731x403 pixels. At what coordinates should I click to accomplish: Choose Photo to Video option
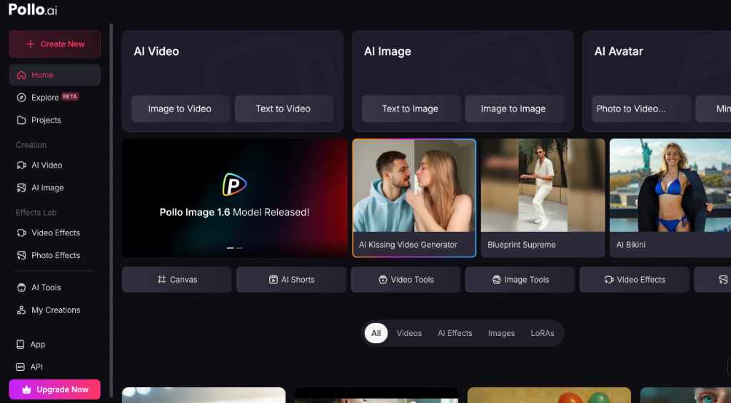pos(641,109)
